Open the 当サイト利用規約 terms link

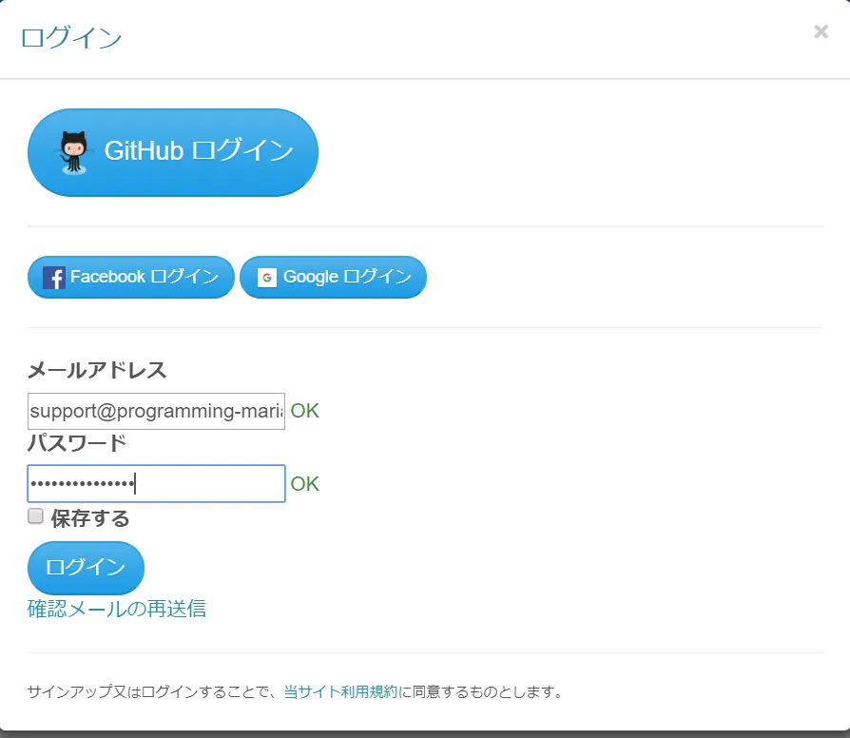(340, 691)
